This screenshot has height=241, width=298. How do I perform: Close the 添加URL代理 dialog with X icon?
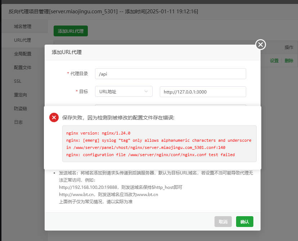pyautogui.click(x=260, y=45)
